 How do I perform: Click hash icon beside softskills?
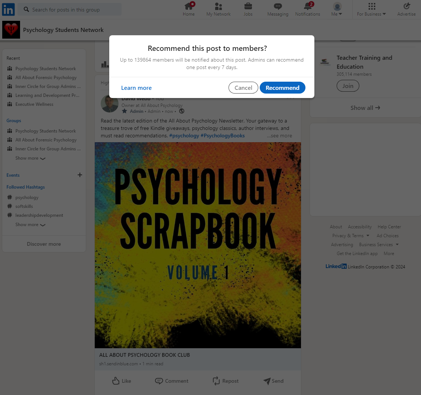(x=10, y=206)
